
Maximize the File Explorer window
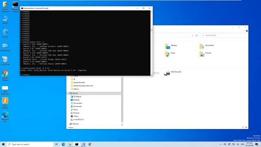coord(239,27)
